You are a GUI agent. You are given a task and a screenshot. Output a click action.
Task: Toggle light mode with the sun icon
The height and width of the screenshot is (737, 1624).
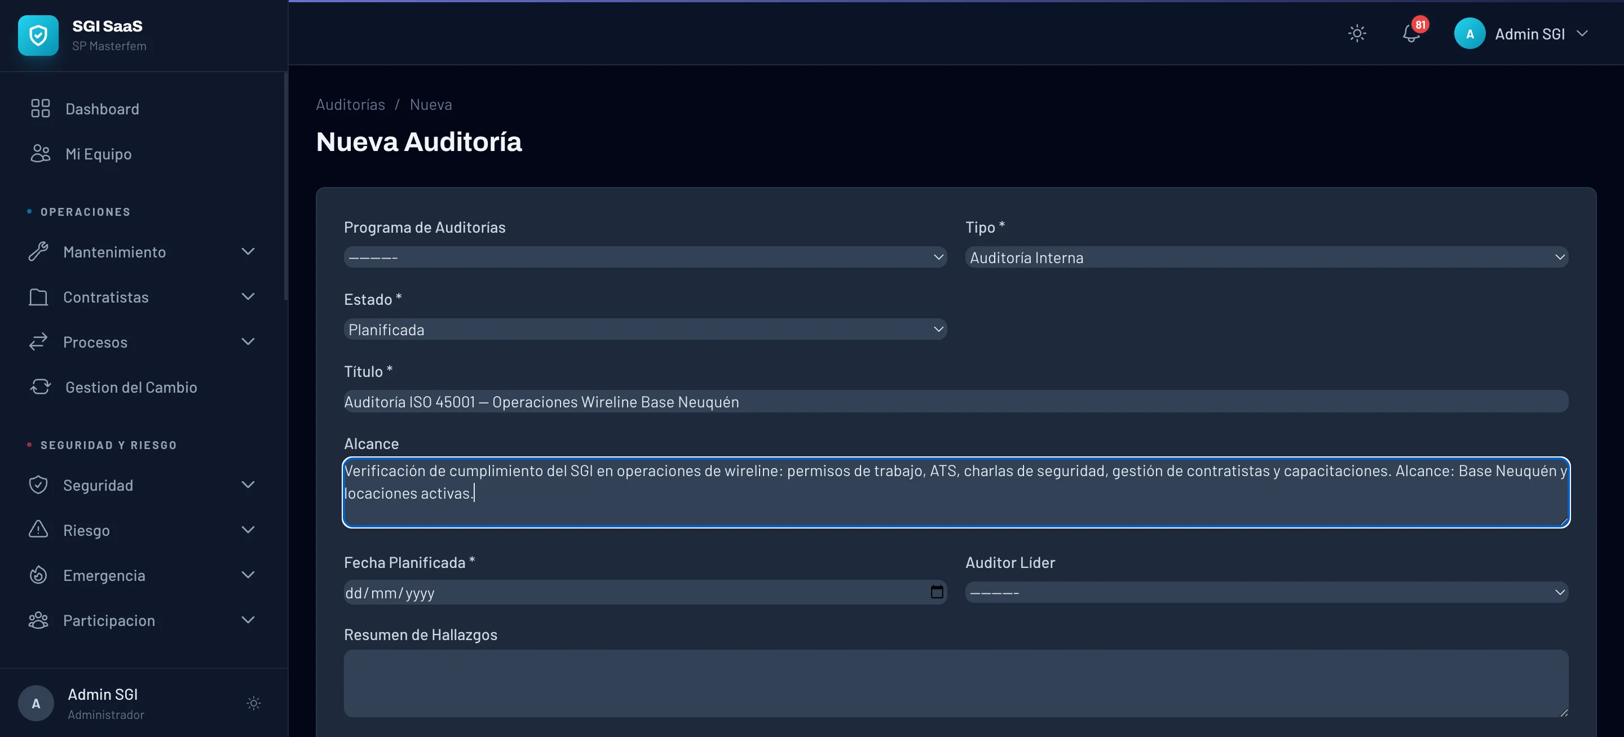point(1357,33)
